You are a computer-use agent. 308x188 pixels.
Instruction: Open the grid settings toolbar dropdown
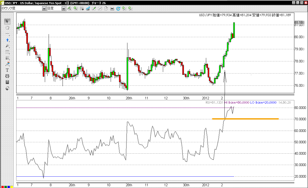tap(82, 9)
